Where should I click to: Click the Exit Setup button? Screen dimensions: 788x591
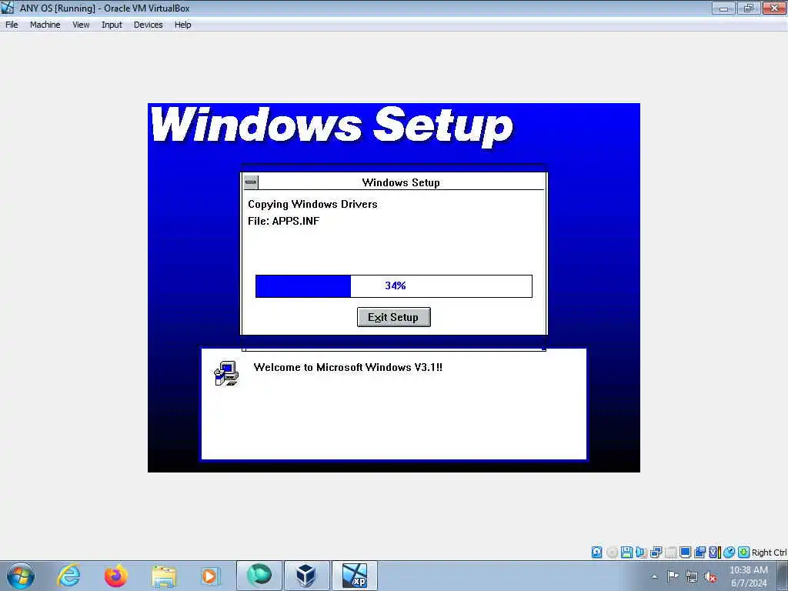[x=393, y=317]
